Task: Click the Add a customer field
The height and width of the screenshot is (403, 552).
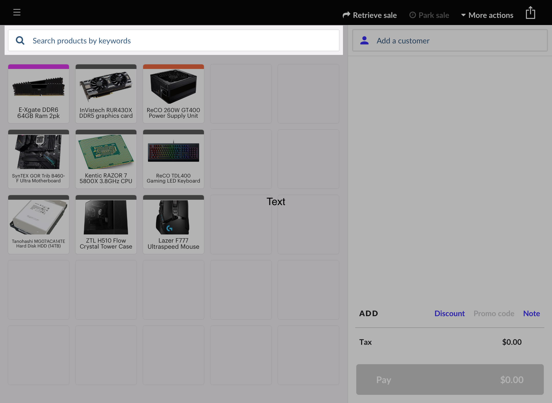Action: pyautogui.click(x=450, y=40)
